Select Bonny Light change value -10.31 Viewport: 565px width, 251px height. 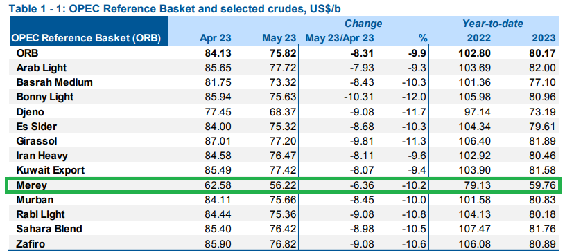click(x=358, y=97)
